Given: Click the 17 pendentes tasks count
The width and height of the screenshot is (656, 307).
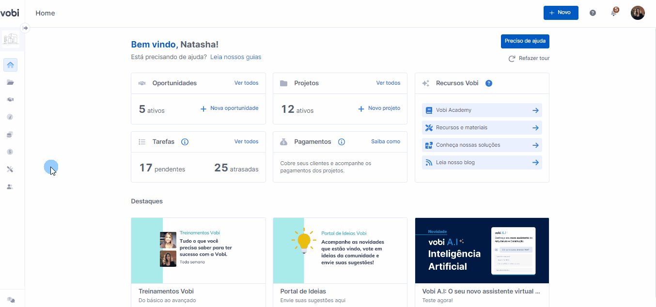Looking at the screenshot, I should pos(162,168).
